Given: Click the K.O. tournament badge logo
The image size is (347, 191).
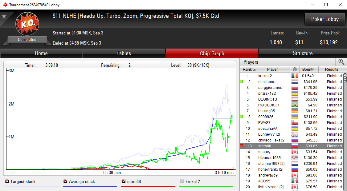Looking at the screenshot, I should pyautogui.click(x=27, y=24).
